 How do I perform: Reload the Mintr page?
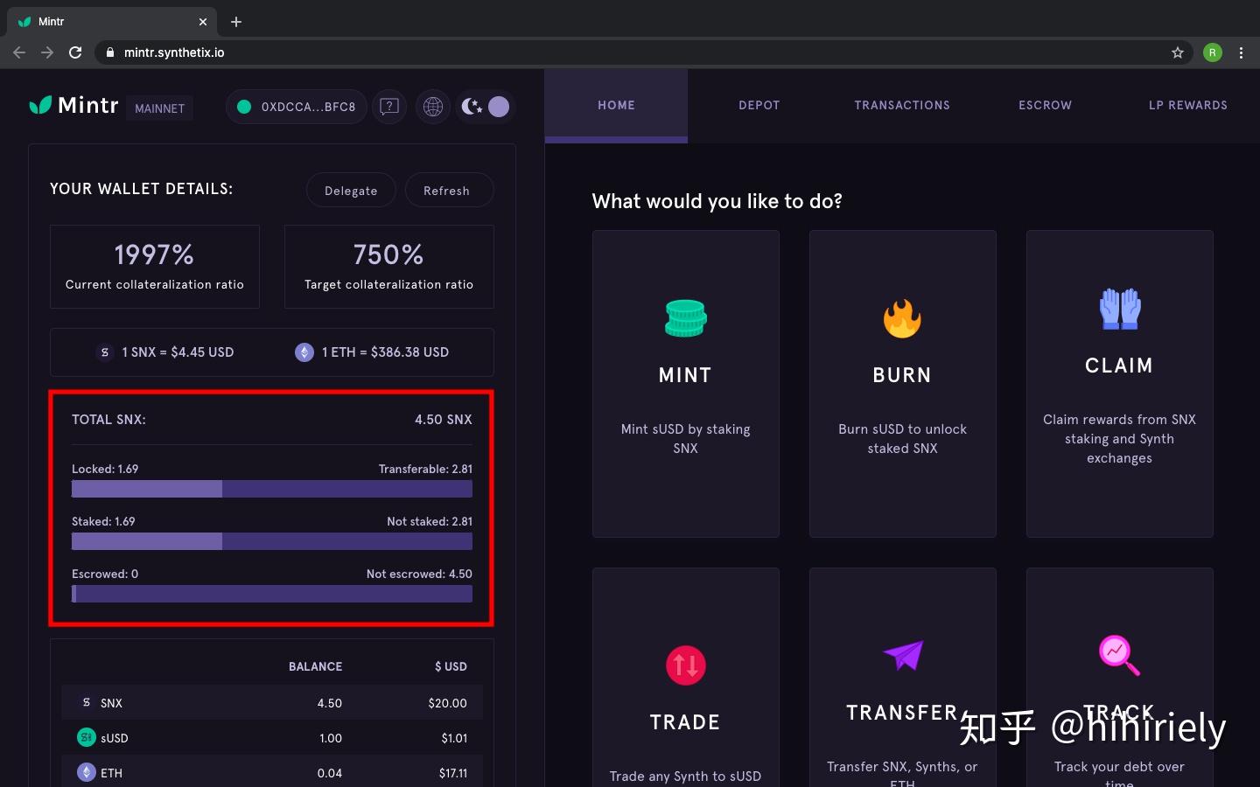click(x=75, y=52)
